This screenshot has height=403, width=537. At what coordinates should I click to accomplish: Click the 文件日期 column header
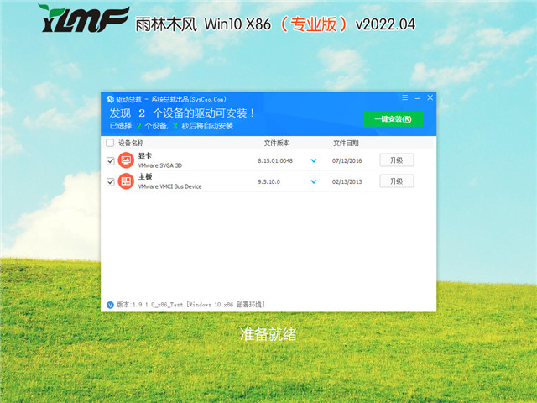coord(346,143)
